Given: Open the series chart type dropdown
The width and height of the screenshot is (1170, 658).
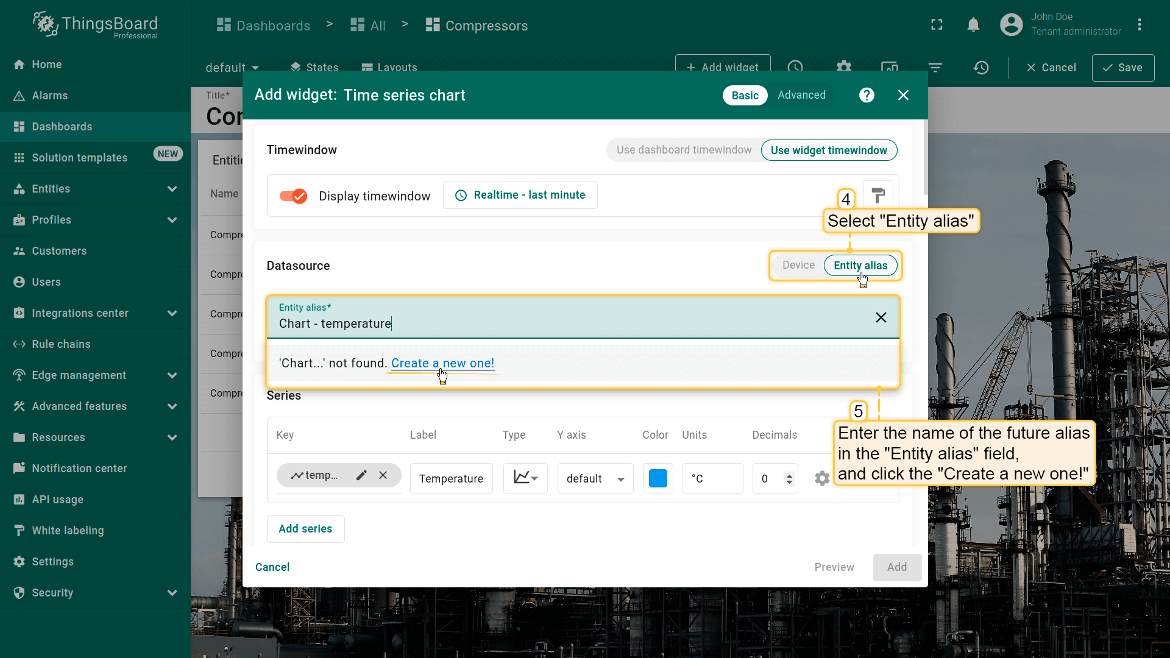Looking at the screenshot, I should [525, 478].
